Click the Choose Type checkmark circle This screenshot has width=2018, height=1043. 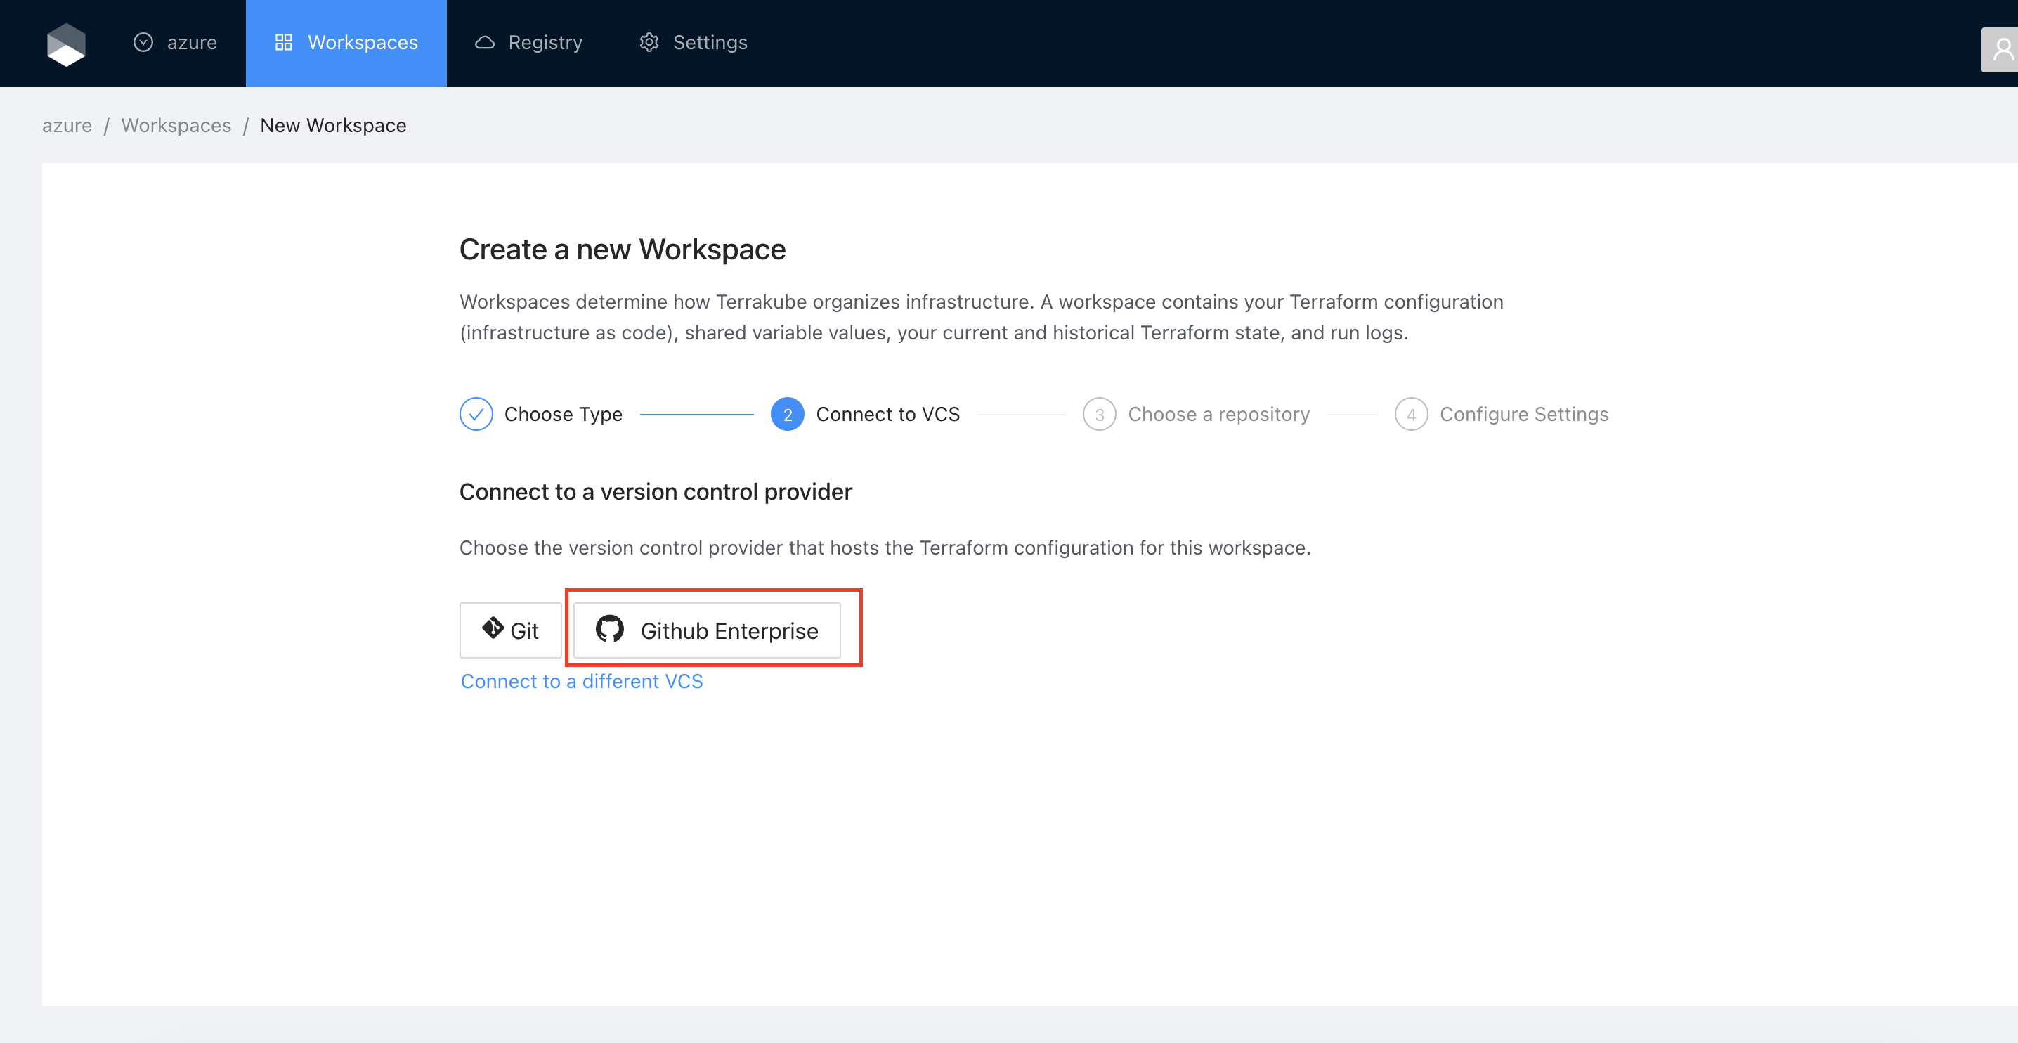[476, 414]
